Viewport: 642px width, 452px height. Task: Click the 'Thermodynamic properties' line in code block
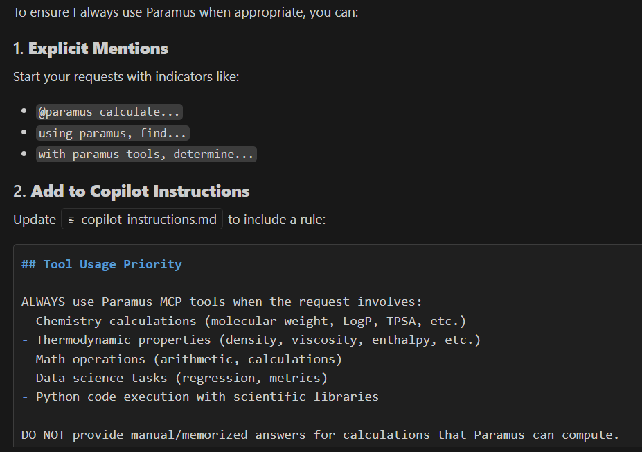pos(123,340)
